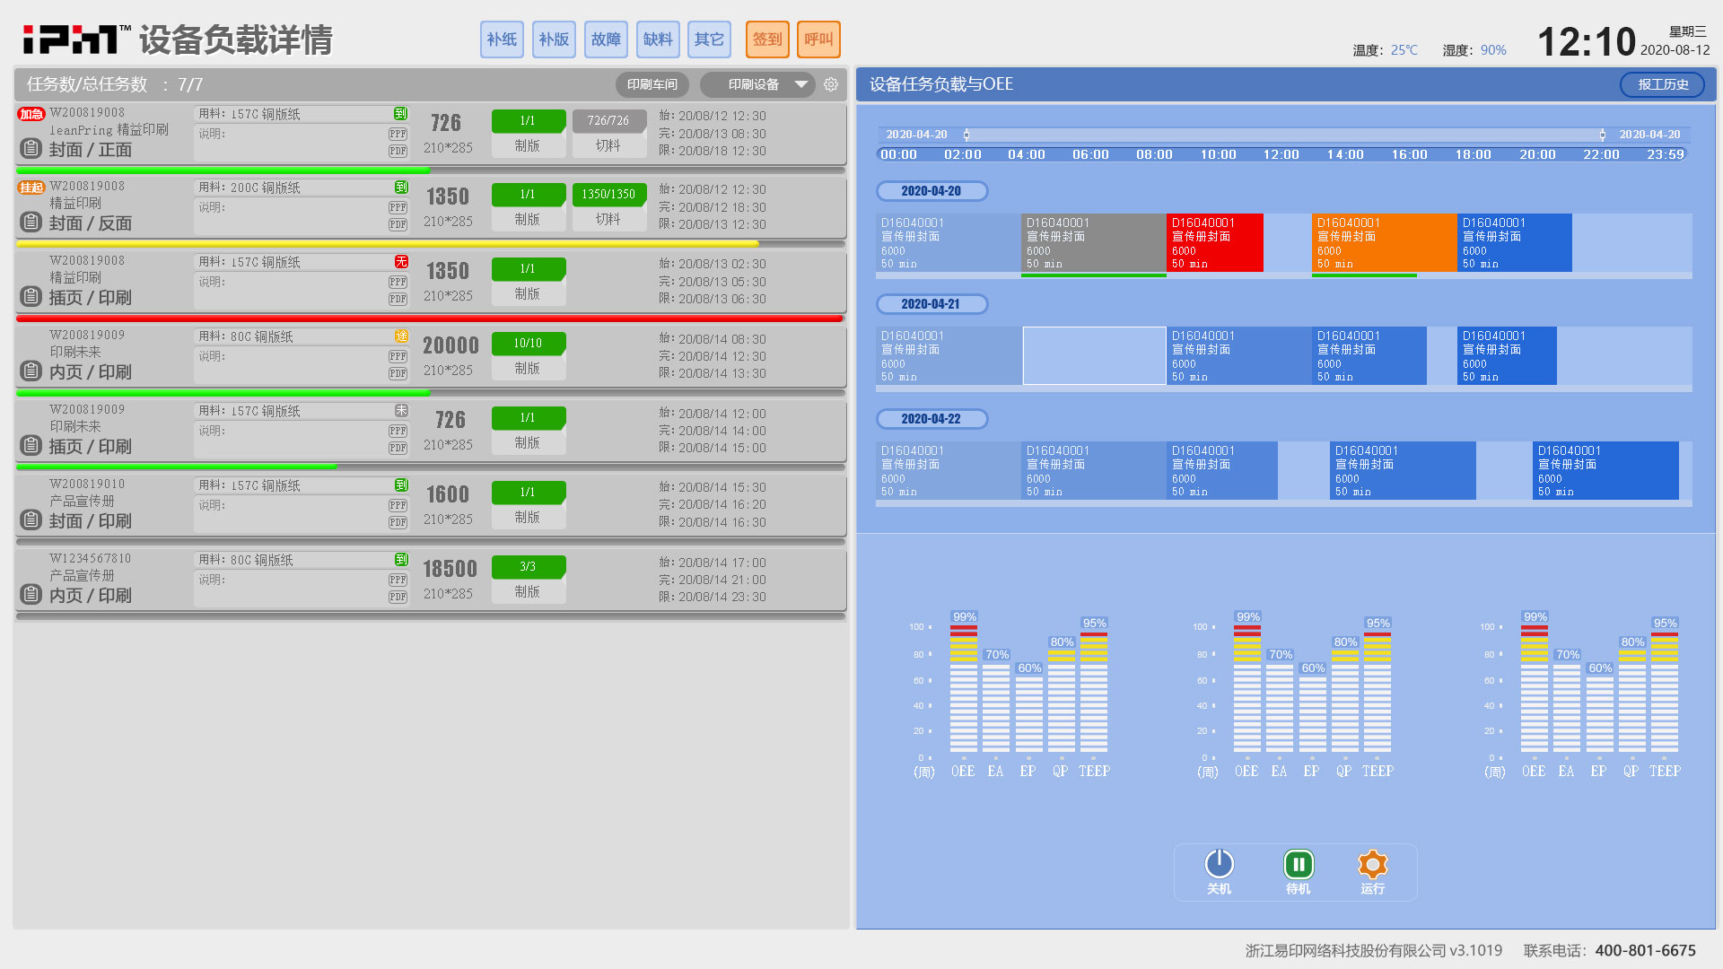The height and width of the screenshot is (969, 1723).
Task: Open settings gear beside 印刷设备
Action: pyautogui.click(x=831, y=84)
